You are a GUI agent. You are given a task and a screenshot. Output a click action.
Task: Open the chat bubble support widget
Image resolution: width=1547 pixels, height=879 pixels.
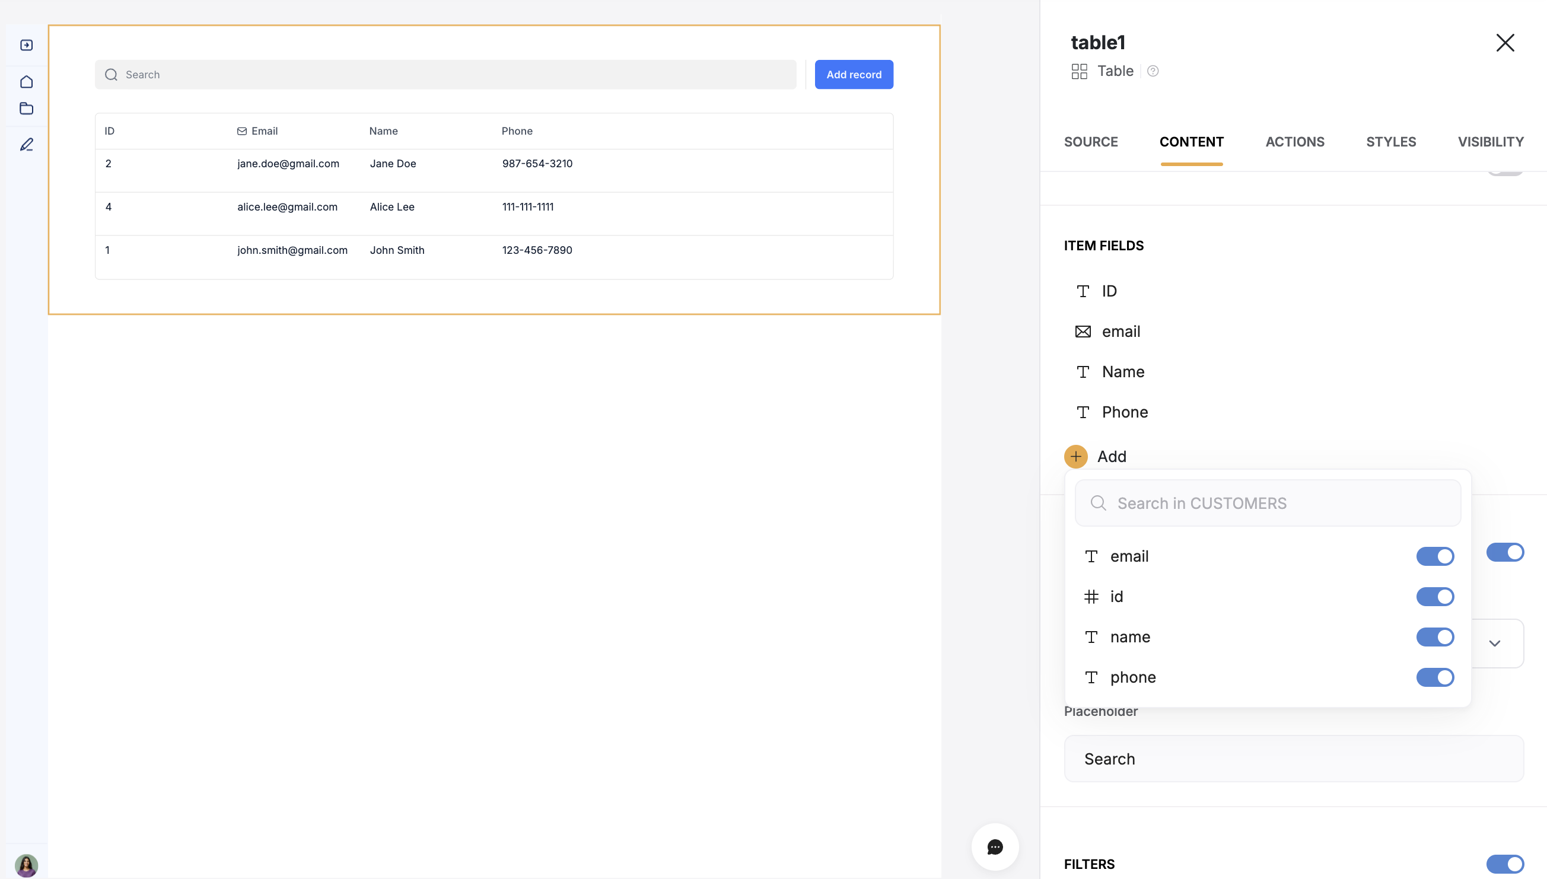[995, 846]
